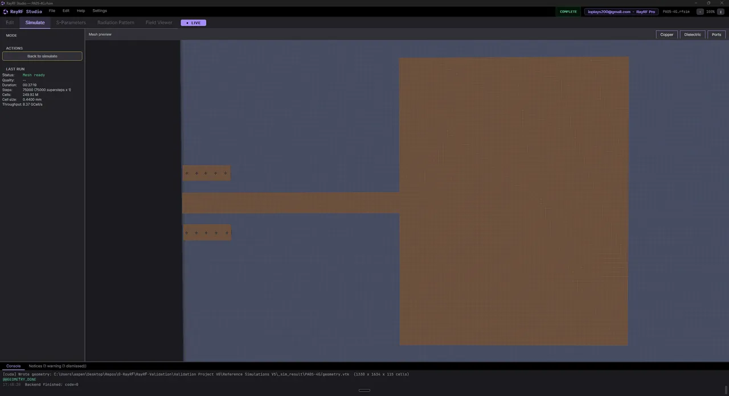
Task: Toggle Ports layer visibility
Action: (x=716, y=35)
